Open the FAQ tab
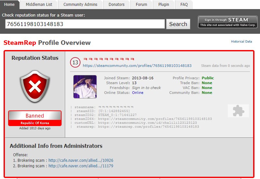The image size is (260, 179). [x=184, y=5]
